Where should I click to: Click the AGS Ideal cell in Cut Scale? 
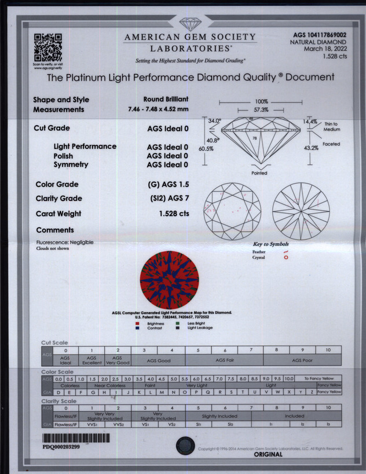[x=65, y=360]
